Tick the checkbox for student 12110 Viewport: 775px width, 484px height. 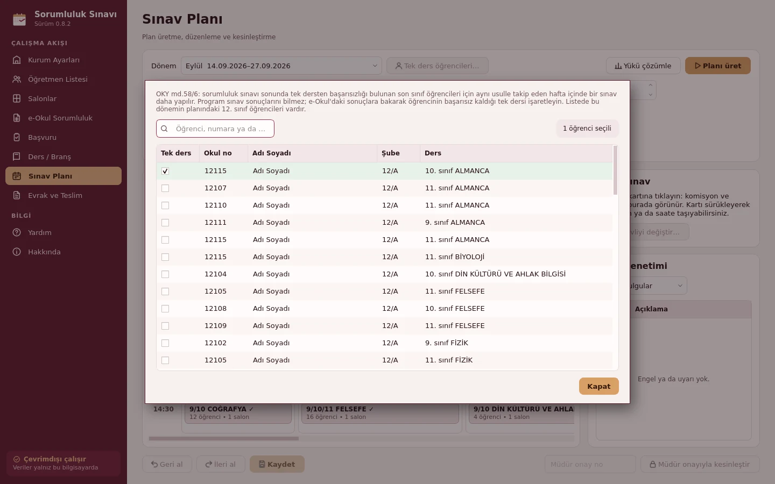(165, 205)
